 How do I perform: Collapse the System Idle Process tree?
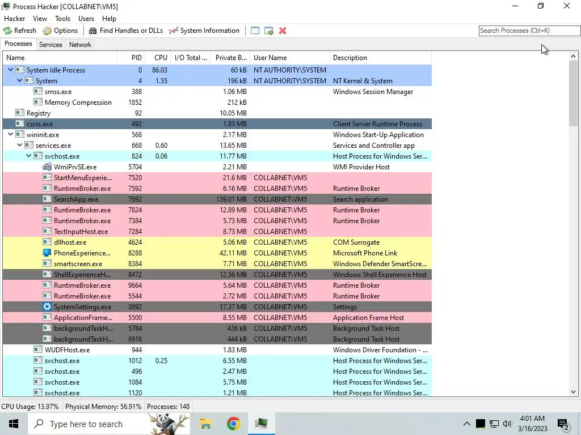(x=10, y=70)
